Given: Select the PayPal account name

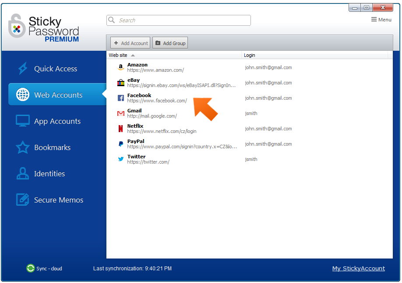Looking at the screenshot, I should [136, 141].
